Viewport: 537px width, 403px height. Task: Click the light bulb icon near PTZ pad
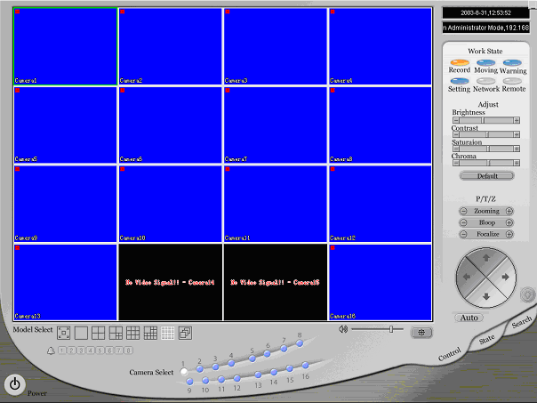(528, 294)
